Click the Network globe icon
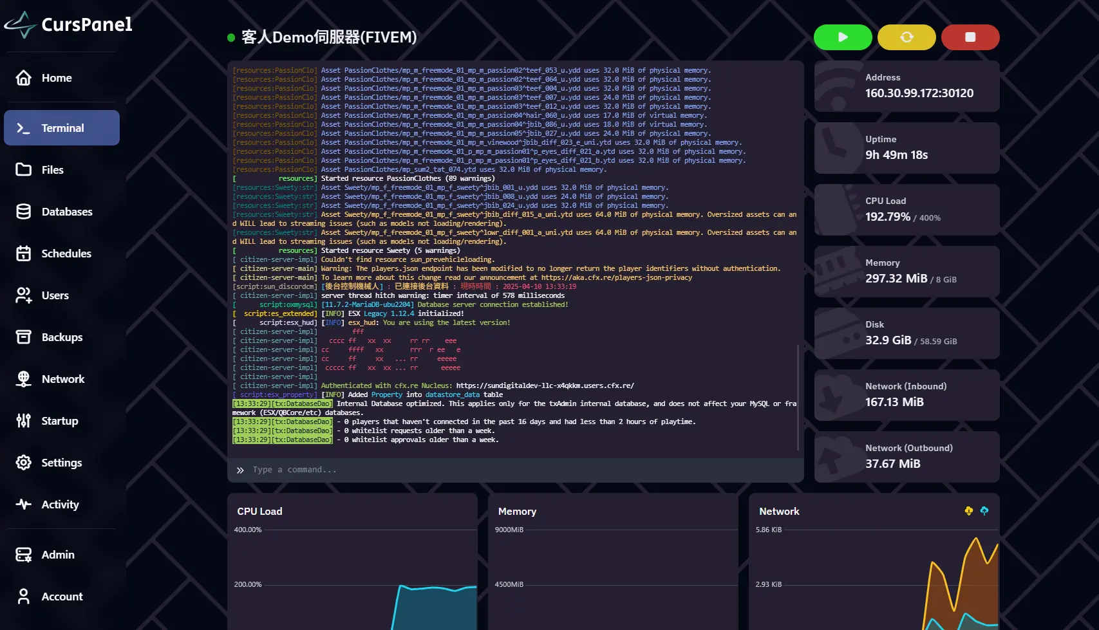Screen dimensions: 1099x630 click(x=24, y=379)
